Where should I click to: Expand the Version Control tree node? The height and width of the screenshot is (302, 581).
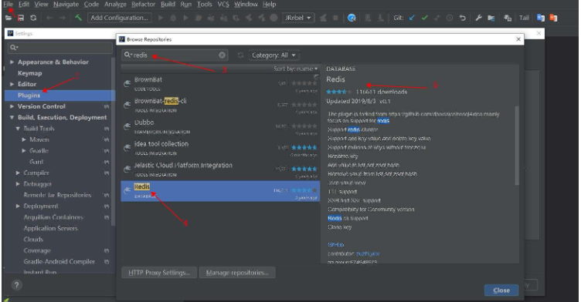pos(12,106)
